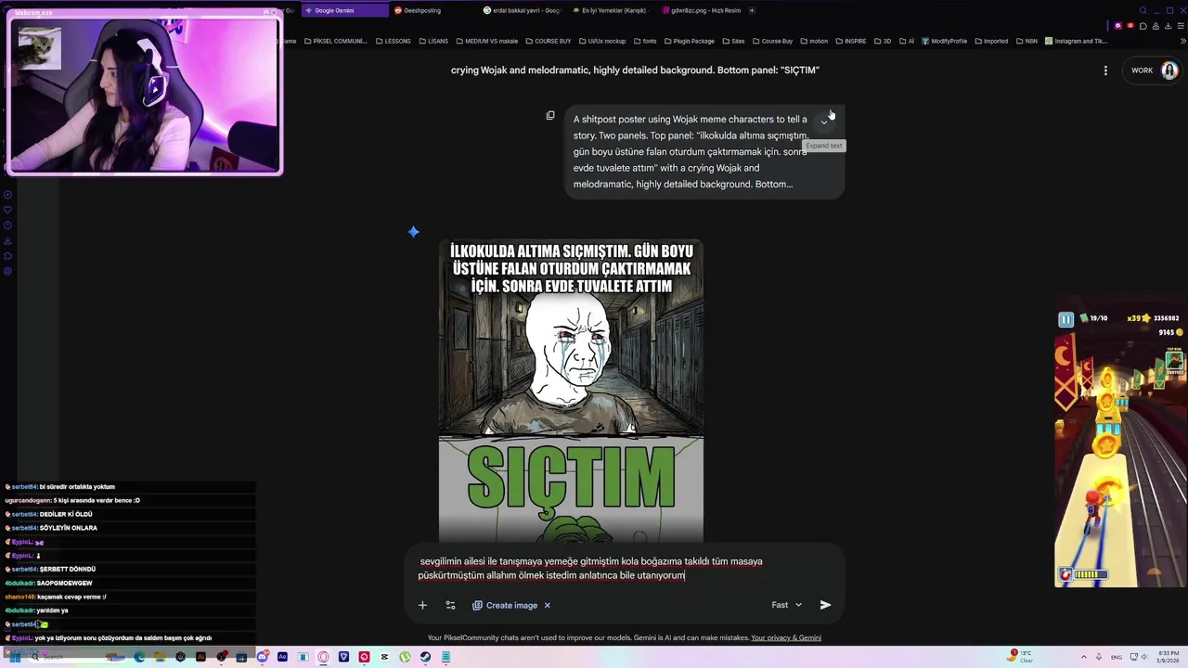The image size is (1188, 668).
Task: Open the PİKSEL COMMUNİ... bookmark folder
Action: (x=336, y=41)
